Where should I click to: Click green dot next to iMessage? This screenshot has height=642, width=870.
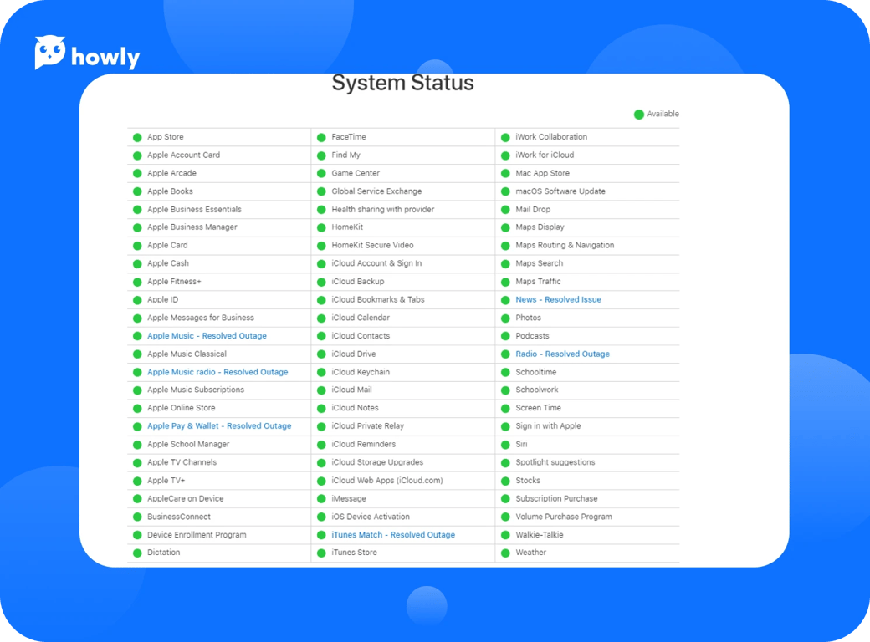pos(321,499)
